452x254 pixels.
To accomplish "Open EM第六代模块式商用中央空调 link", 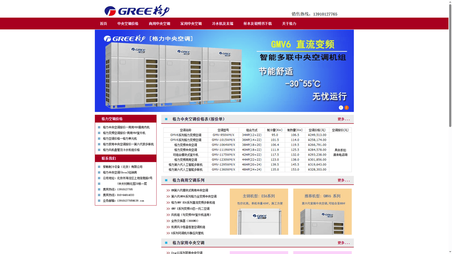I will pyautogui.click(x=190, y=190).
